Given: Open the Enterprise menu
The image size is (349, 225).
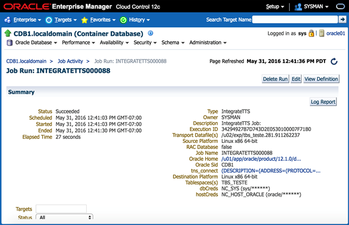Looking at the screenshot, I should click(x=27, y=20).
